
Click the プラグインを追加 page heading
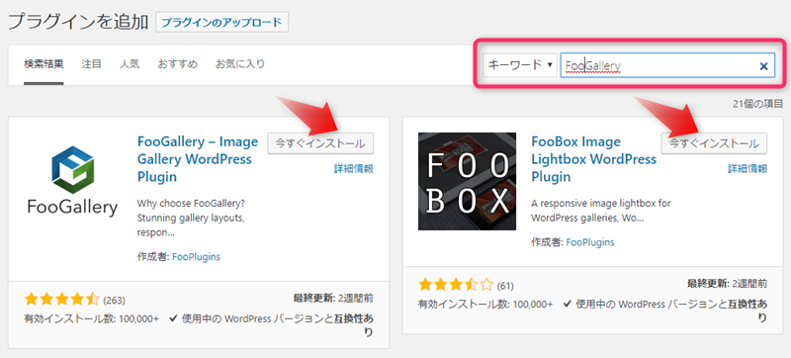coord(78,22)
